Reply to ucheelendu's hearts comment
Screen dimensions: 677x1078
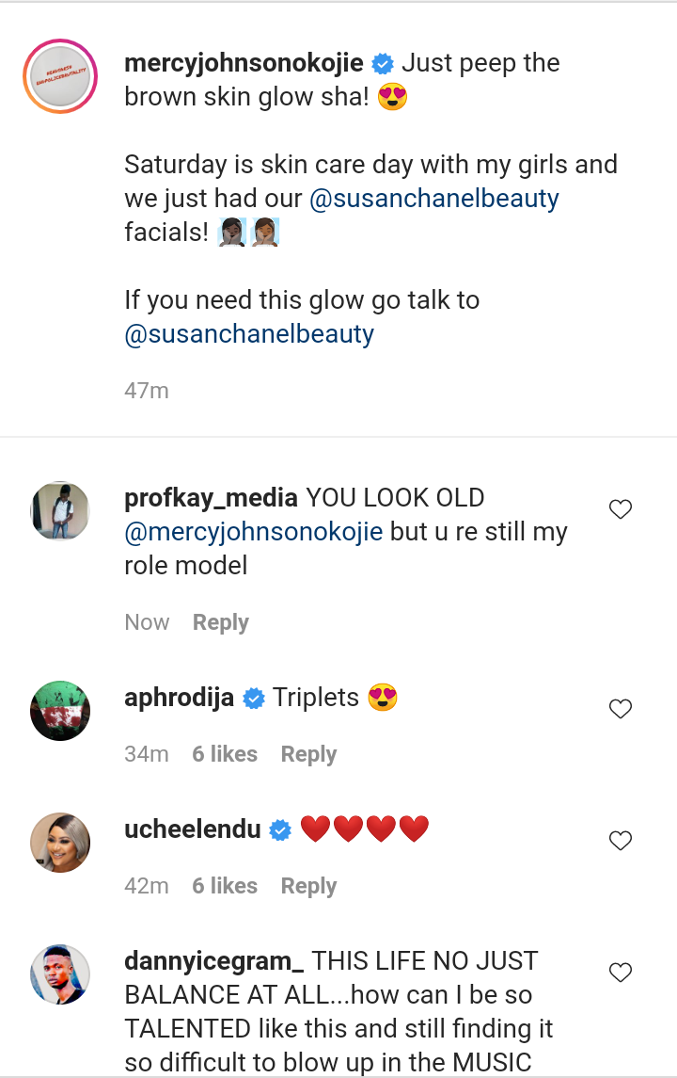[x=308, y=886]
